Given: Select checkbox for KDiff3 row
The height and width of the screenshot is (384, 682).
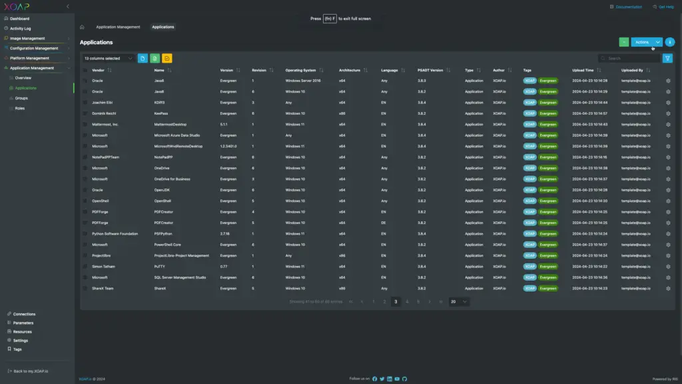Looking at the screenshot, I should coord(85,103).
